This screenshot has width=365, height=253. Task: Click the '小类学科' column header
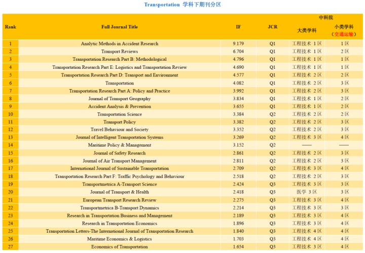[x=344, y=27]
